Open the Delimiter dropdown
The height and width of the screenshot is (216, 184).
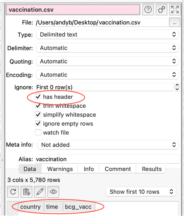coord(107,48)
